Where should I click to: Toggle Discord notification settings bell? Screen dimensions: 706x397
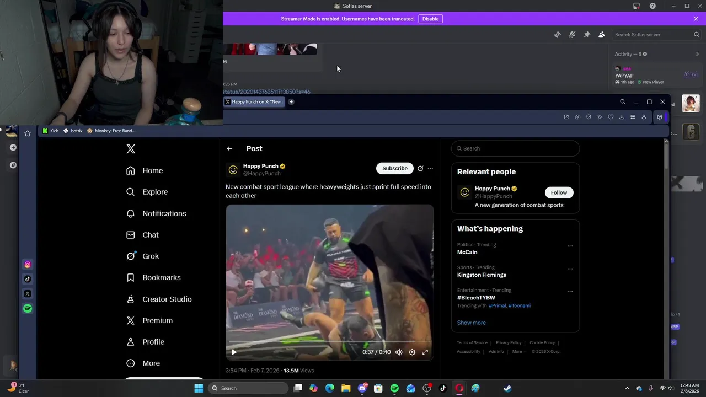572,35
